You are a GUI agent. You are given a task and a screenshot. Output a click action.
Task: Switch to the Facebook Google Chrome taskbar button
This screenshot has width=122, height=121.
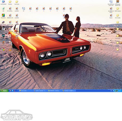click(69, 91)
